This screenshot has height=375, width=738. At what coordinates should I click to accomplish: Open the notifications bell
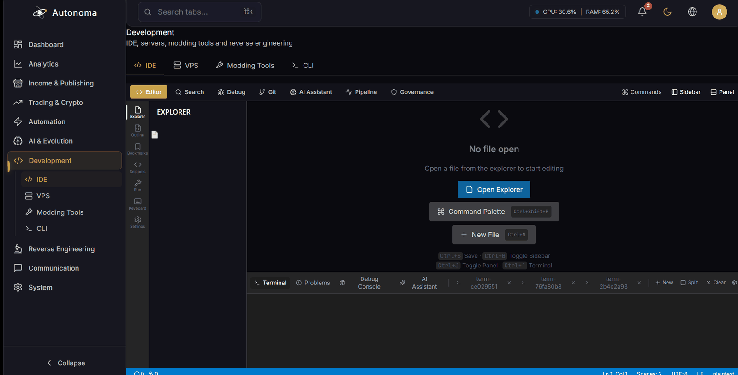pyautogui.click(x=642, y=12)
